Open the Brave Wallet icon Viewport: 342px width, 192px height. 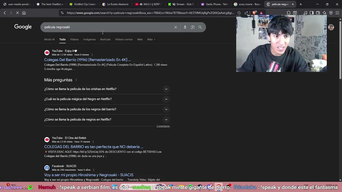[x=318, y=13]
